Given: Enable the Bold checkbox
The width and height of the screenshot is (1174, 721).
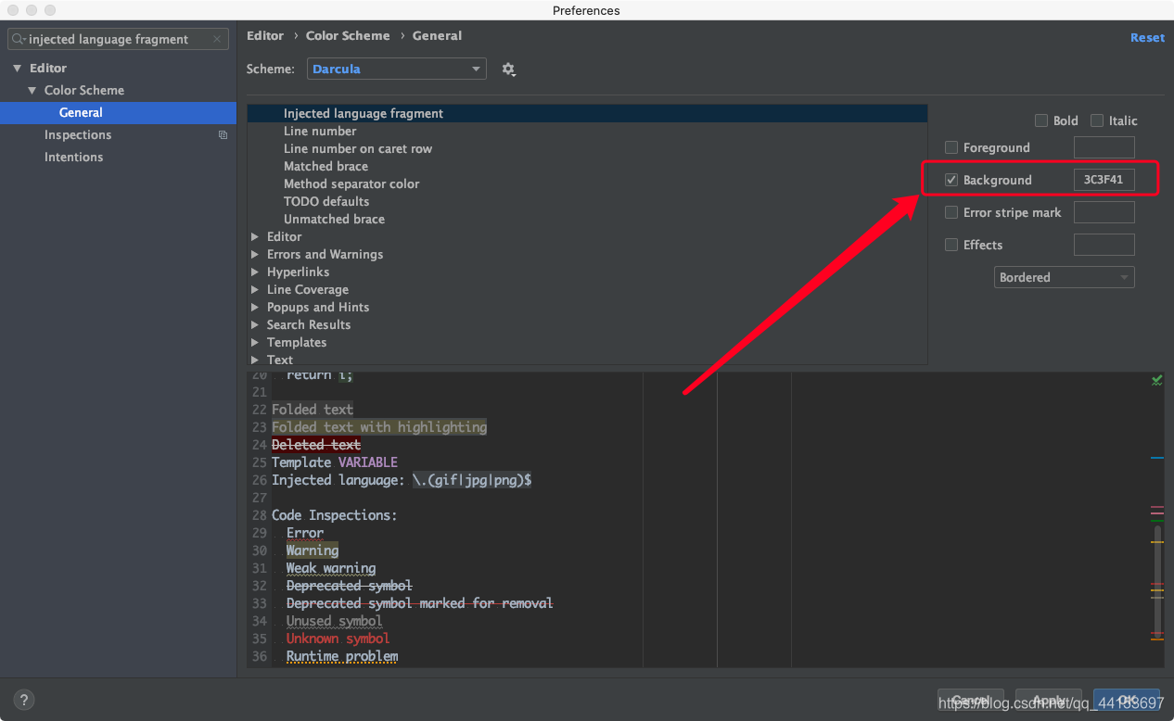Looking at the screenshot, I should click(1041, 120).
